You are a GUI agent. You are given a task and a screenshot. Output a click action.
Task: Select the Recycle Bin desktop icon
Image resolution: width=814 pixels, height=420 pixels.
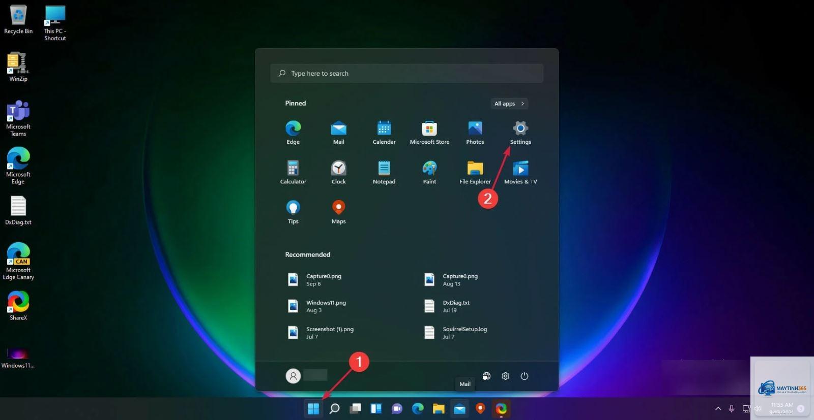coord(18,20)
